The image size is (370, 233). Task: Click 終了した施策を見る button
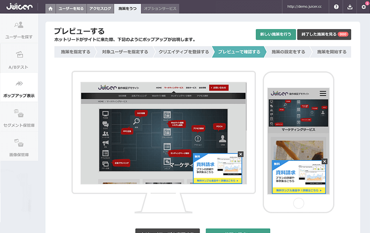(x=324, y=34)
